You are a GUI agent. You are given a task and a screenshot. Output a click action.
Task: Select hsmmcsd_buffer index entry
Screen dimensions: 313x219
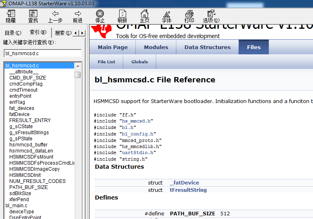tap(28, 145)
